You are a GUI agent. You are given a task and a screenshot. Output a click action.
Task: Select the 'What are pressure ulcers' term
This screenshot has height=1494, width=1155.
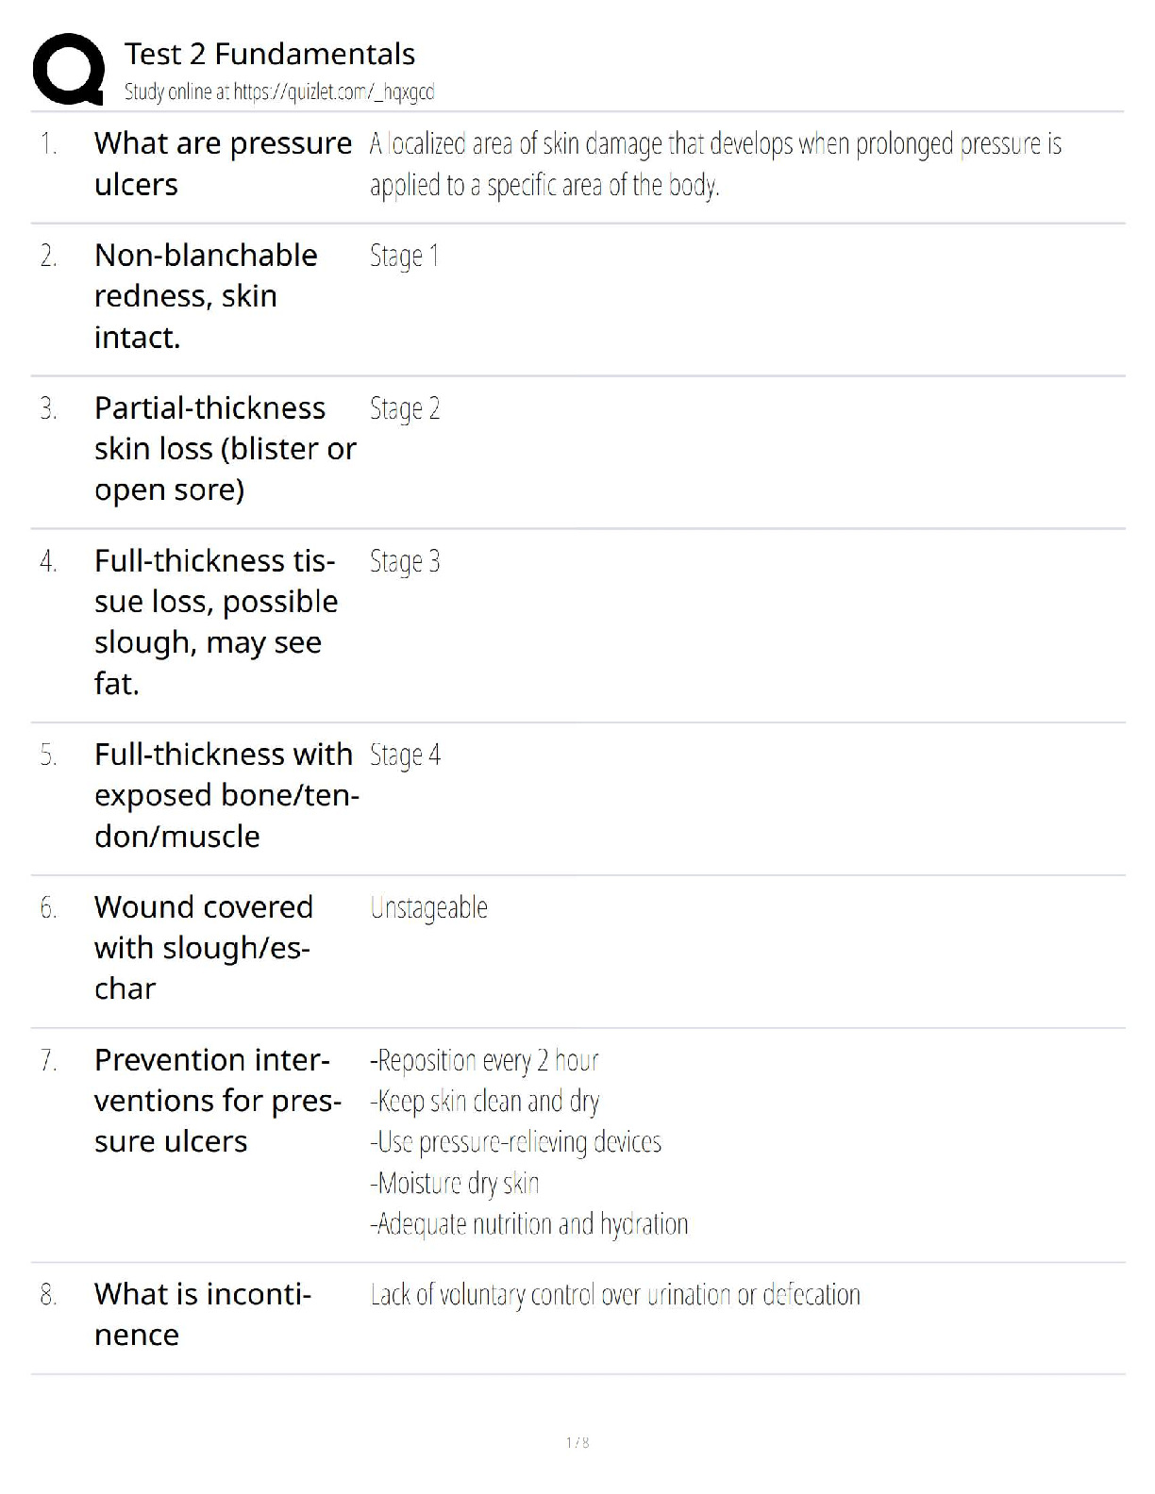pos(223,164)
